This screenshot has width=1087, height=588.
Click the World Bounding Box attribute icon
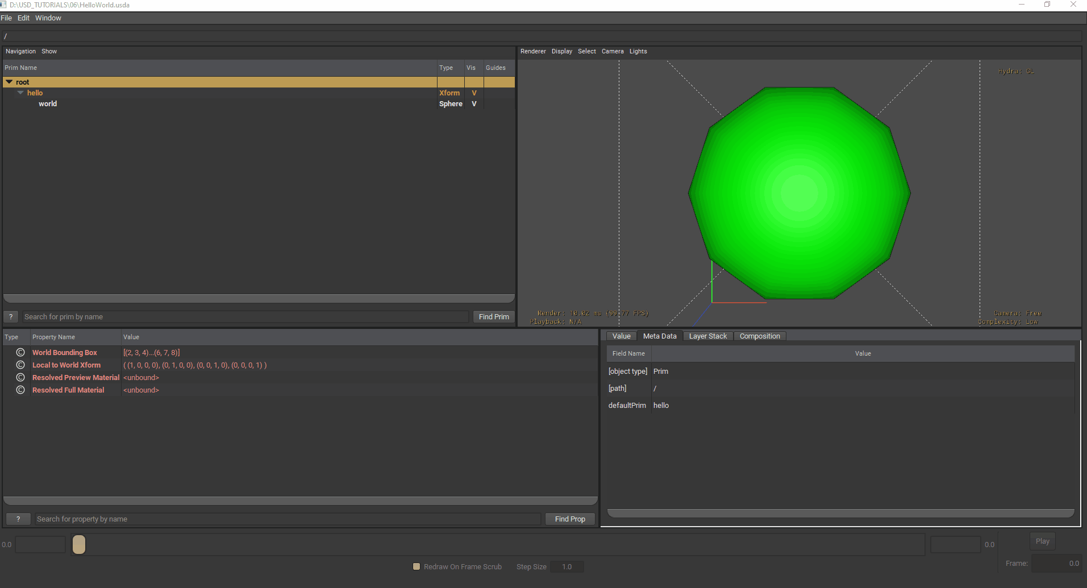coord(20,352)
